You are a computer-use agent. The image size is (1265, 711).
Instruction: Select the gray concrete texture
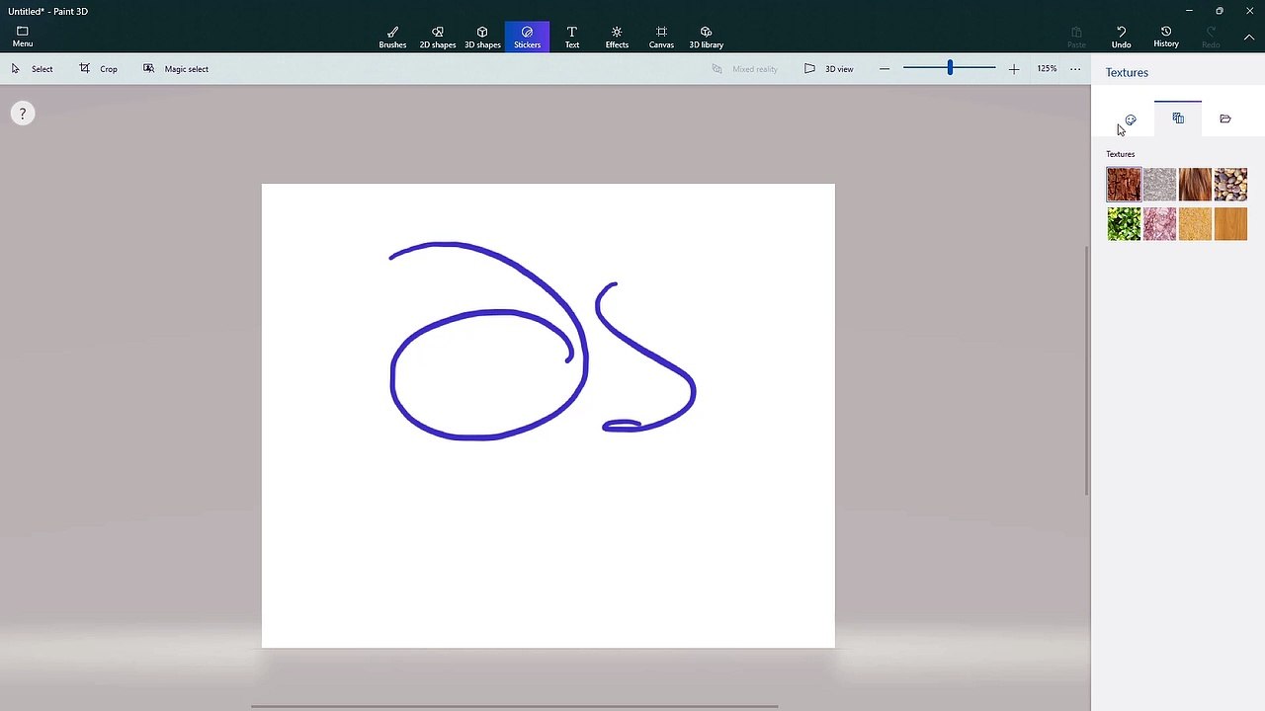tap(1159, 185)
